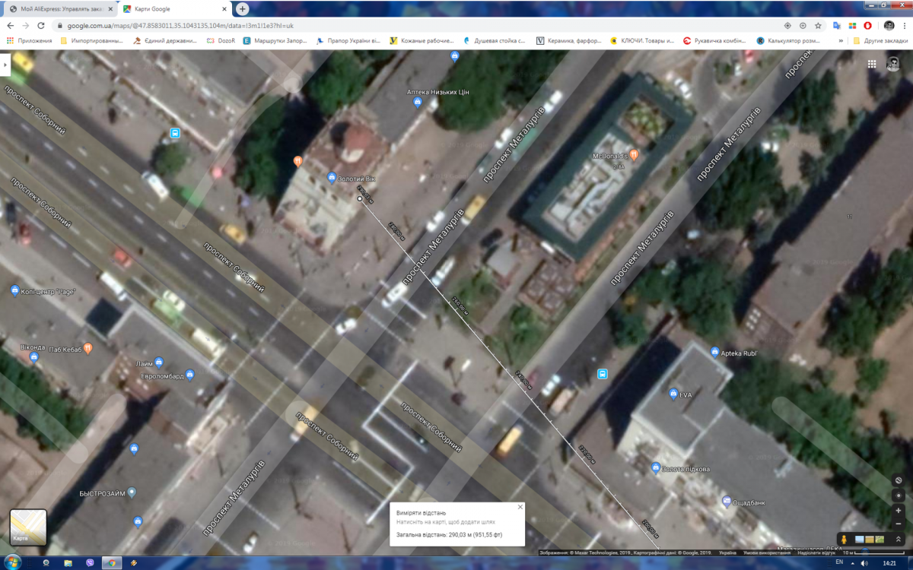Click the Умови використання link
This screenshot has width=913, height=570.
click(x=768, y=553)
